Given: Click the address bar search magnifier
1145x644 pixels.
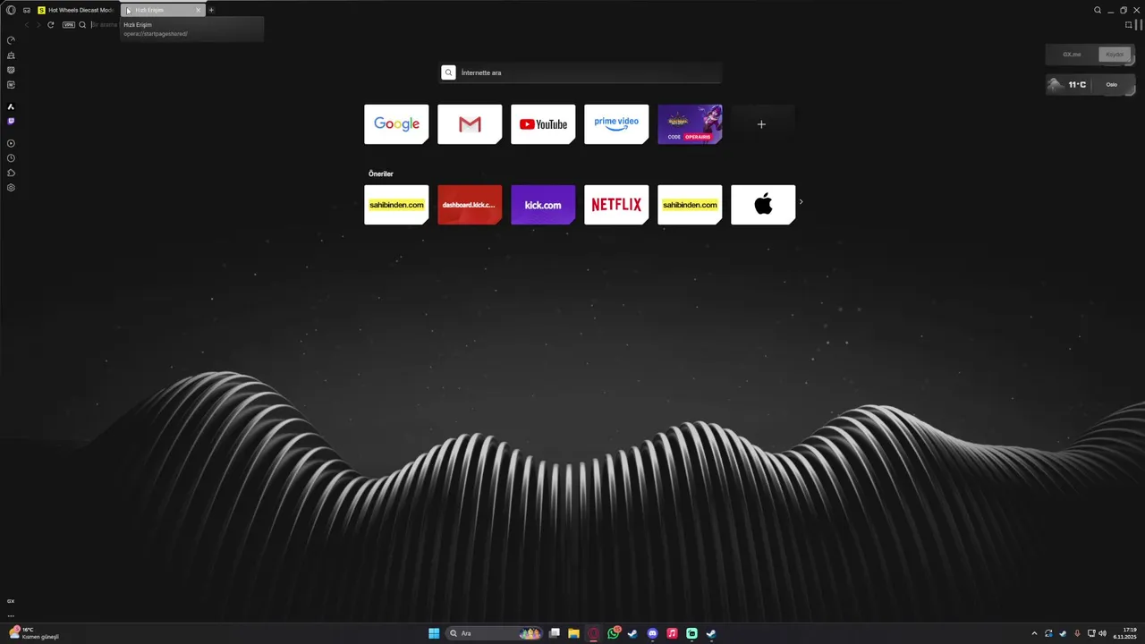Looking at the screenshot, I should click(x=82, y=25).
